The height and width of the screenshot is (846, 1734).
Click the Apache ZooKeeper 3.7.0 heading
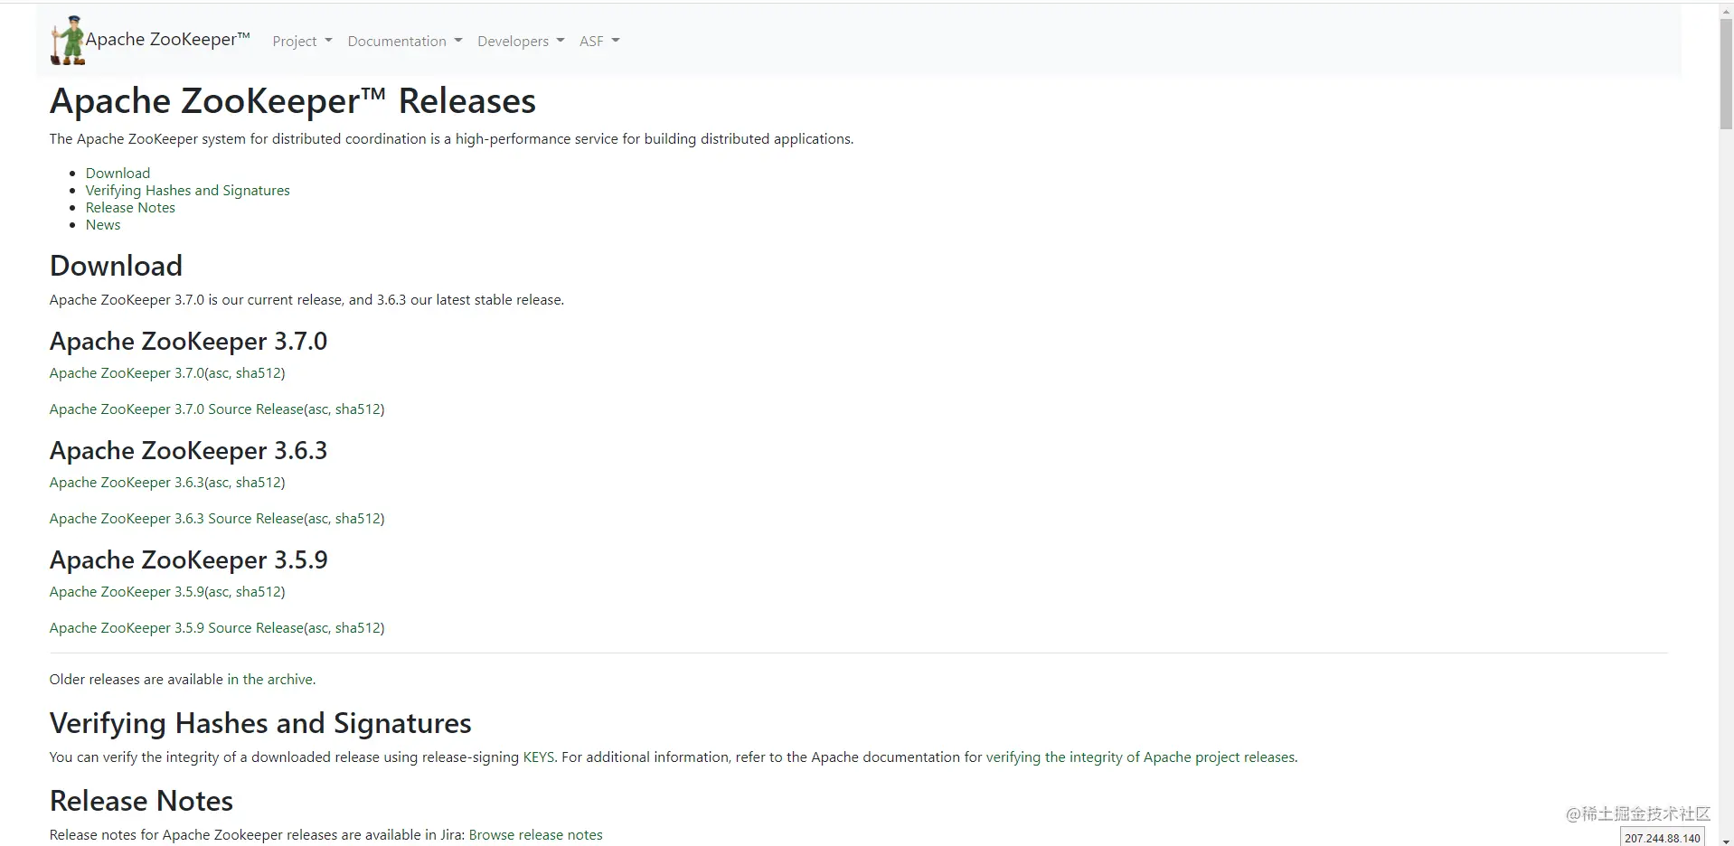pos(188,341)
